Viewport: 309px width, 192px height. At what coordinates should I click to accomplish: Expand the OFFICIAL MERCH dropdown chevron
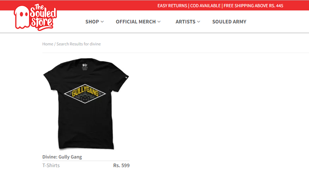tap(159, 22)
